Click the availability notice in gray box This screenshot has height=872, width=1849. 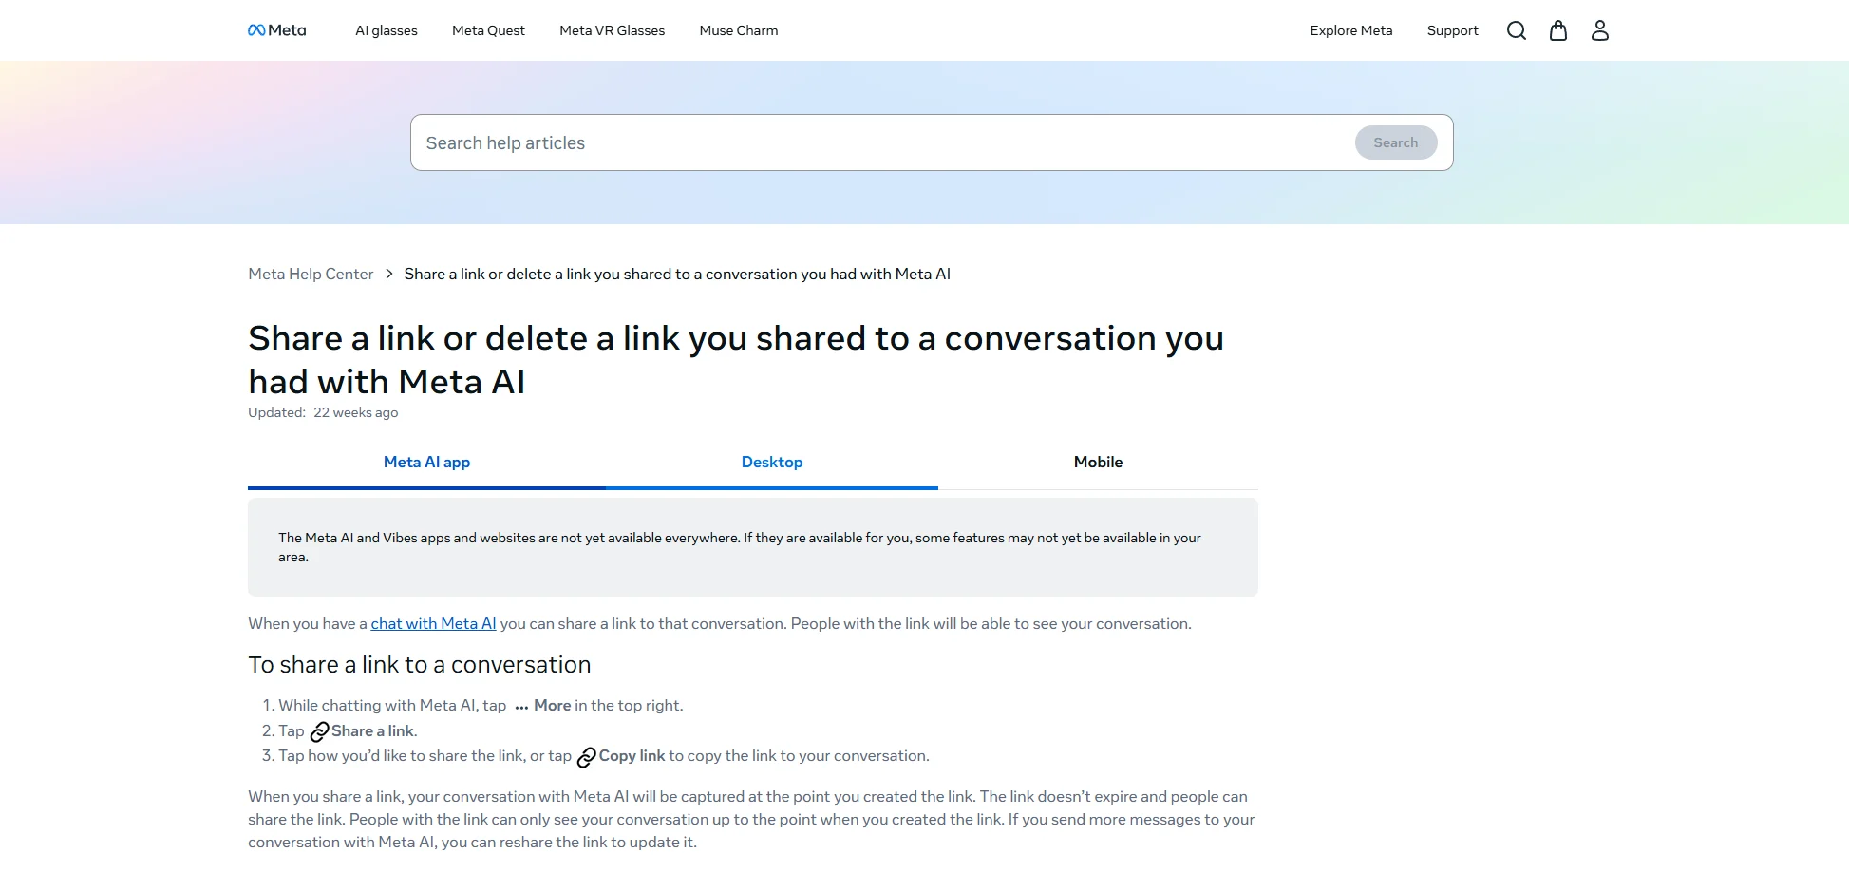[753, 547]
